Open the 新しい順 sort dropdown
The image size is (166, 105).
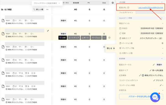pyautogui.click(x=38, y=9)
